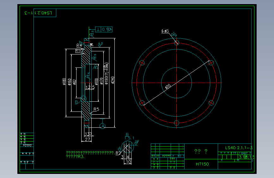Select the bottom bolt hole in the front view
Screen dimensions: 274x178
coord(177,123)
